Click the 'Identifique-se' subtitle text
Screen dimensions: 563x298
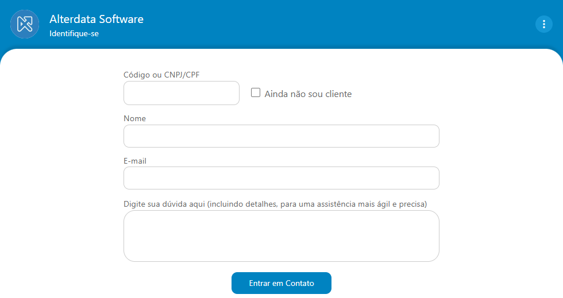74,34
